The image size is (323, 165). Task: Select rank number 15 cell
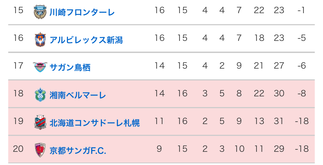click(18, 10)
